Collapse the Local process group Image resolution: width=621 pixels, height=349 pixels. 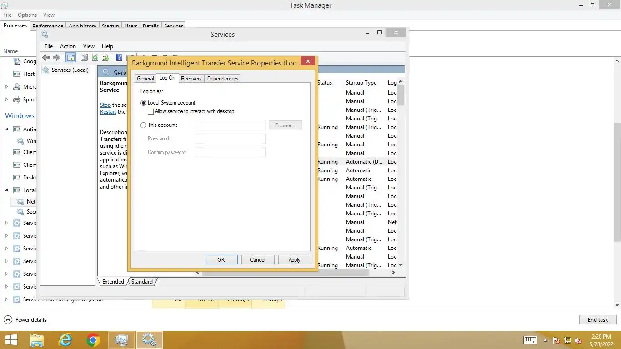(x=6, y=190)
